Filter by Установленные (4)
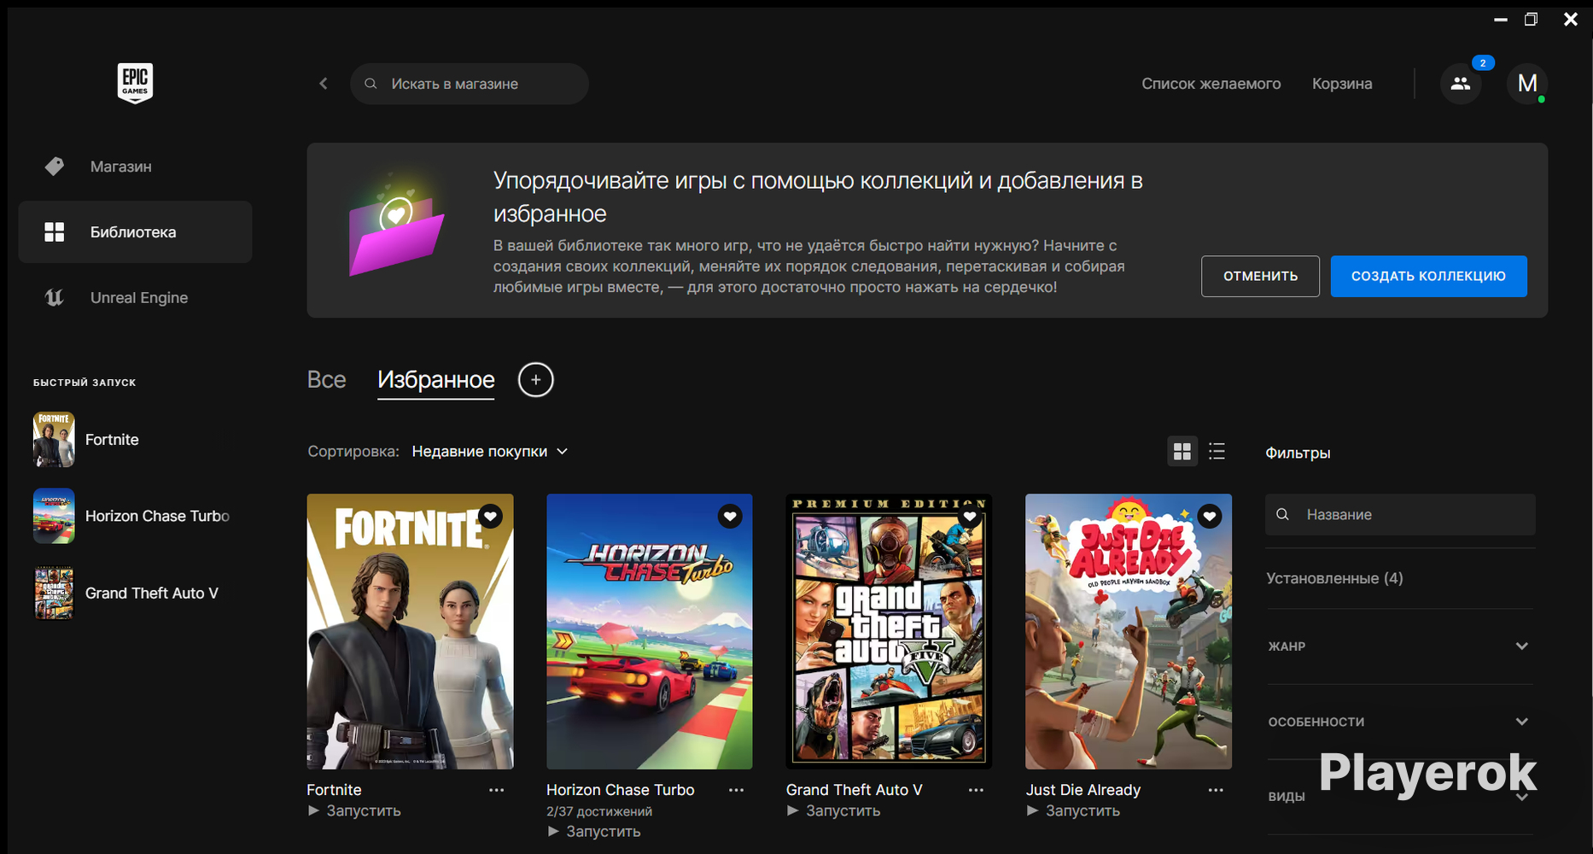 [1334, 578]
